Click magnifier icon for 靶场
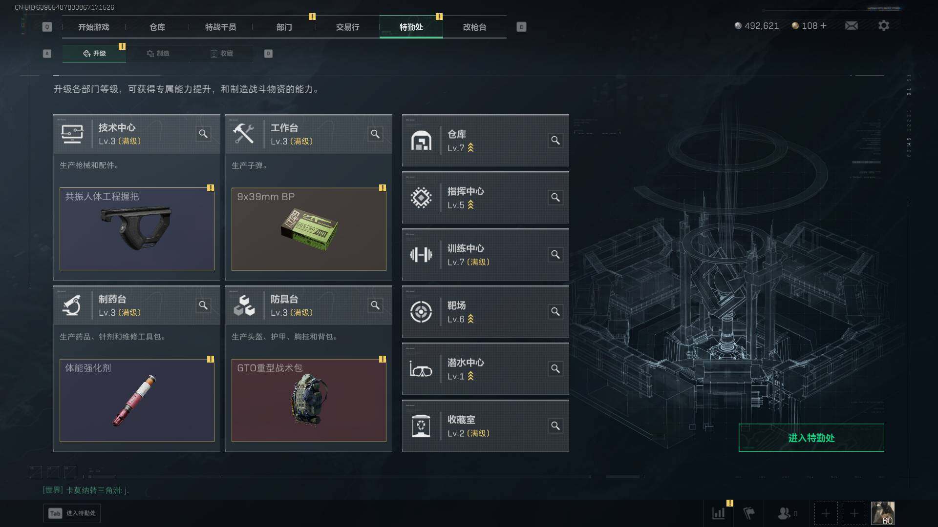The width and height of the screenshot is (938, 527). click(x=555, y=312)
